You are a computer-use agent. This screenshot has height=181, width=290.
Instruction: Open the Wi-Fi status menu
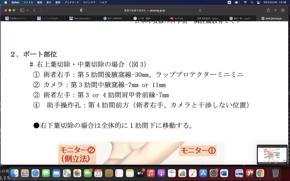click(245, 2)
